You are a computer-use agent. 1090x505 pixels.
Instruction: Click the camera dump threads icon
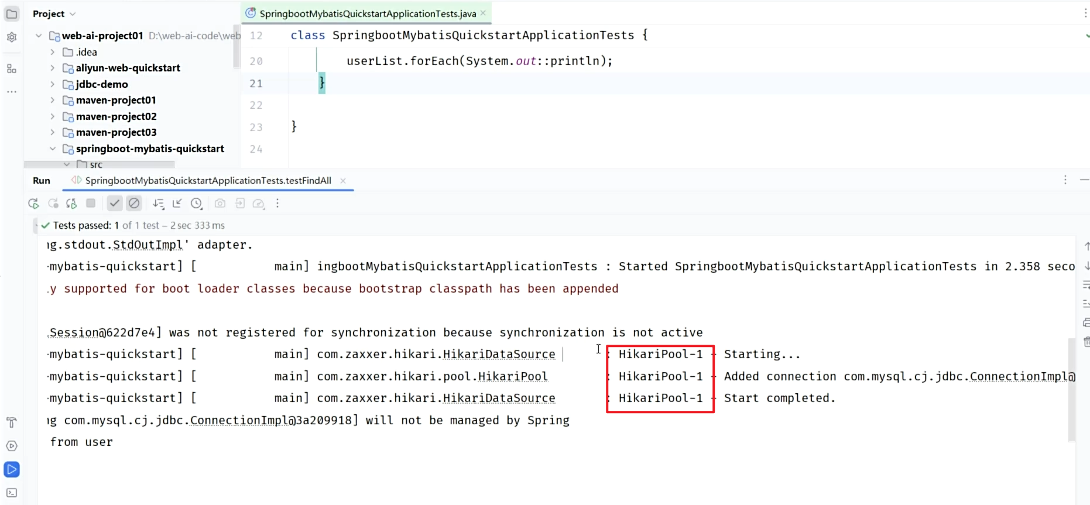[220, 204]
